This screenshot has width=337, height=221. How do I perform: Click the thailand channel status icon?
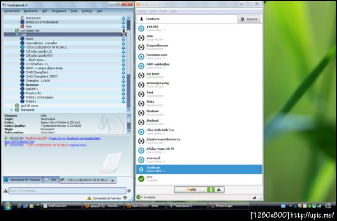click(x=141, y=122)
